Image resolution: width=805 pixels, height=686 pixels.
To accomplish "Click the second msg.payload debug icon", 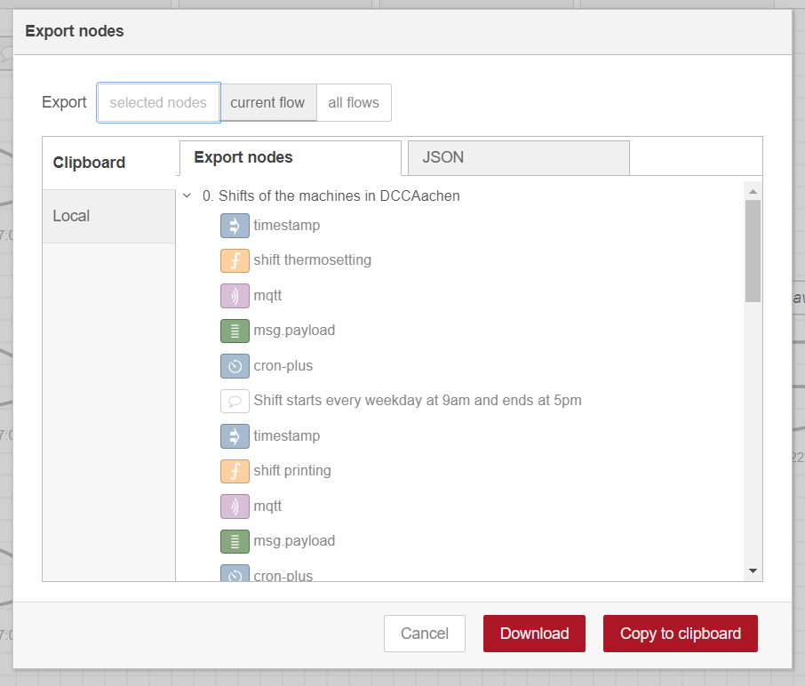I will tap(235, 541).
